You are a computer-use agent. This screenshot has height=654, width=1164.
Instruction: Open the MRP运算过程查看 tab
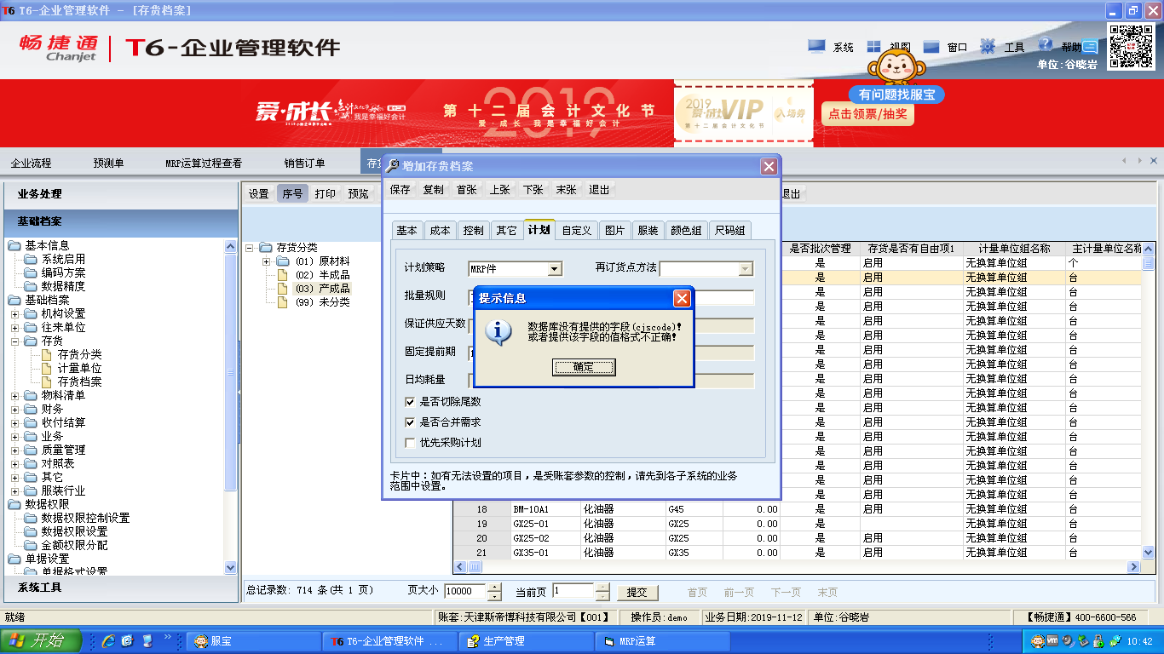click(203, 163)
